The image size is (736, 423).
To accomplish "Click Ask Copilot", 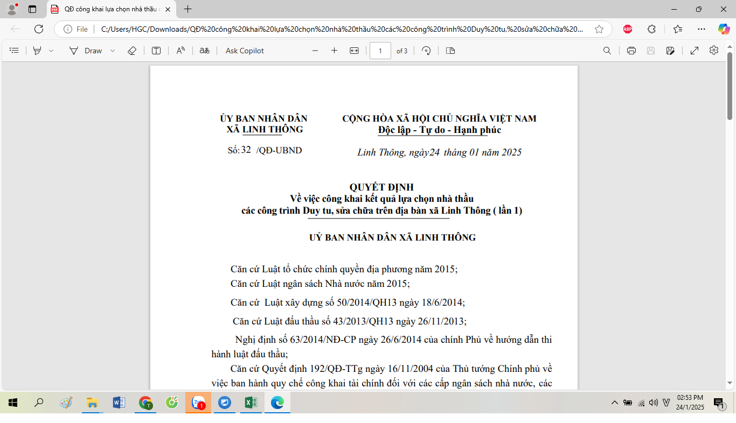I will pyautogui.click(x=245, y=51).
